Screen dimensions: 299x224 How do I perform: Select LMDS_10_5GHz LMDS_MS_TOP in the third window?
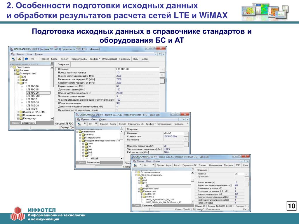(x=160, y=199)
